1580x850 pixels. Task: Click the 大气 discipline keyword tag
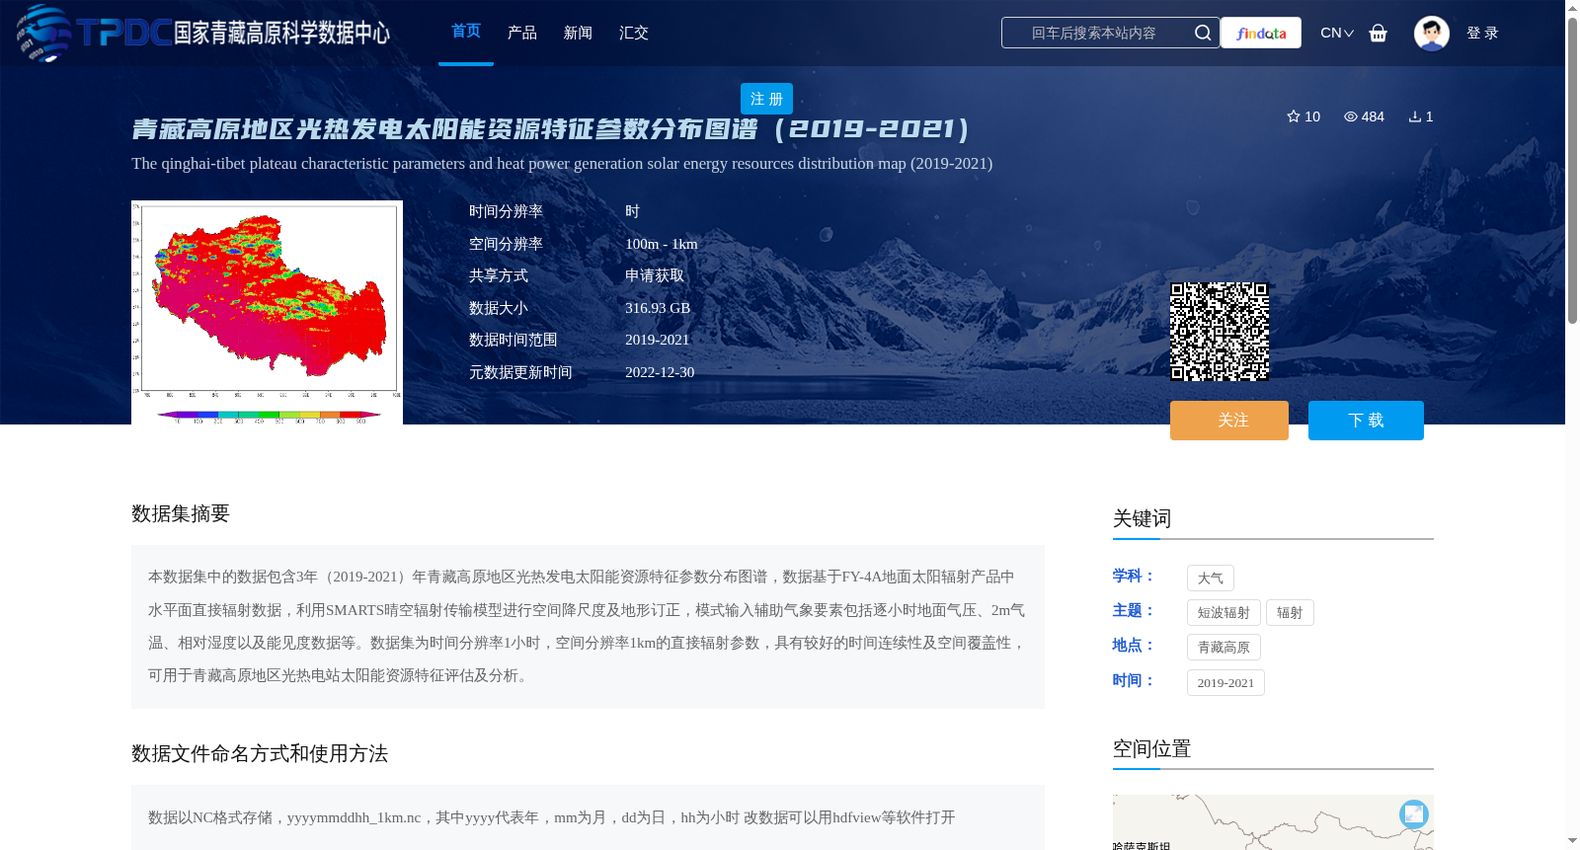1211,579
